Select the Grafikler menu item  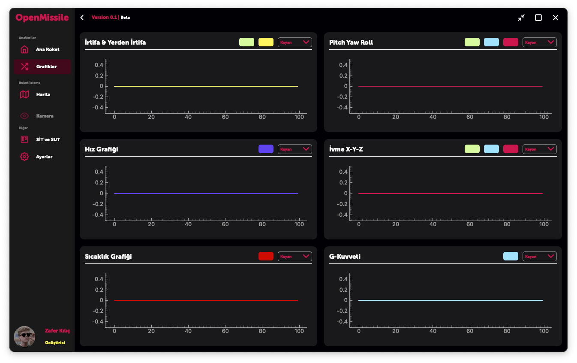point(46,67)
